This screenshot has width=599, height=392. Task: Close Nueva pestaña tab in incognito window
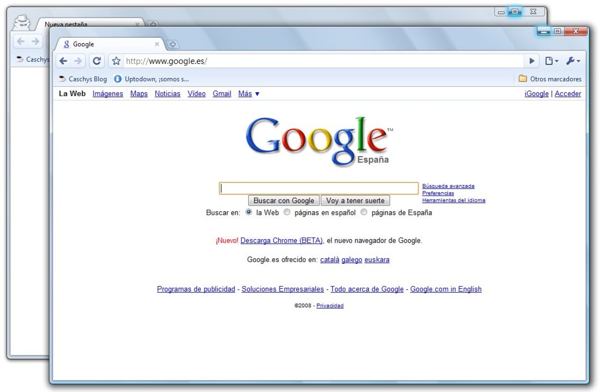[138, 24]
